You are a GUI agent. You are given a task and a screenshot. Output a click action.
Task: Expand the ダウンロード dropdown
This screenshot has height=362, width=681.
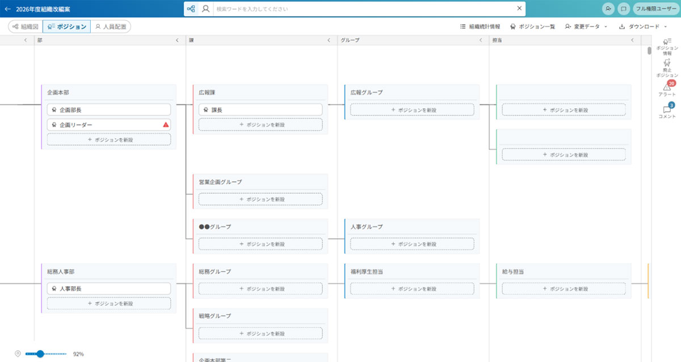coord(642,27)
